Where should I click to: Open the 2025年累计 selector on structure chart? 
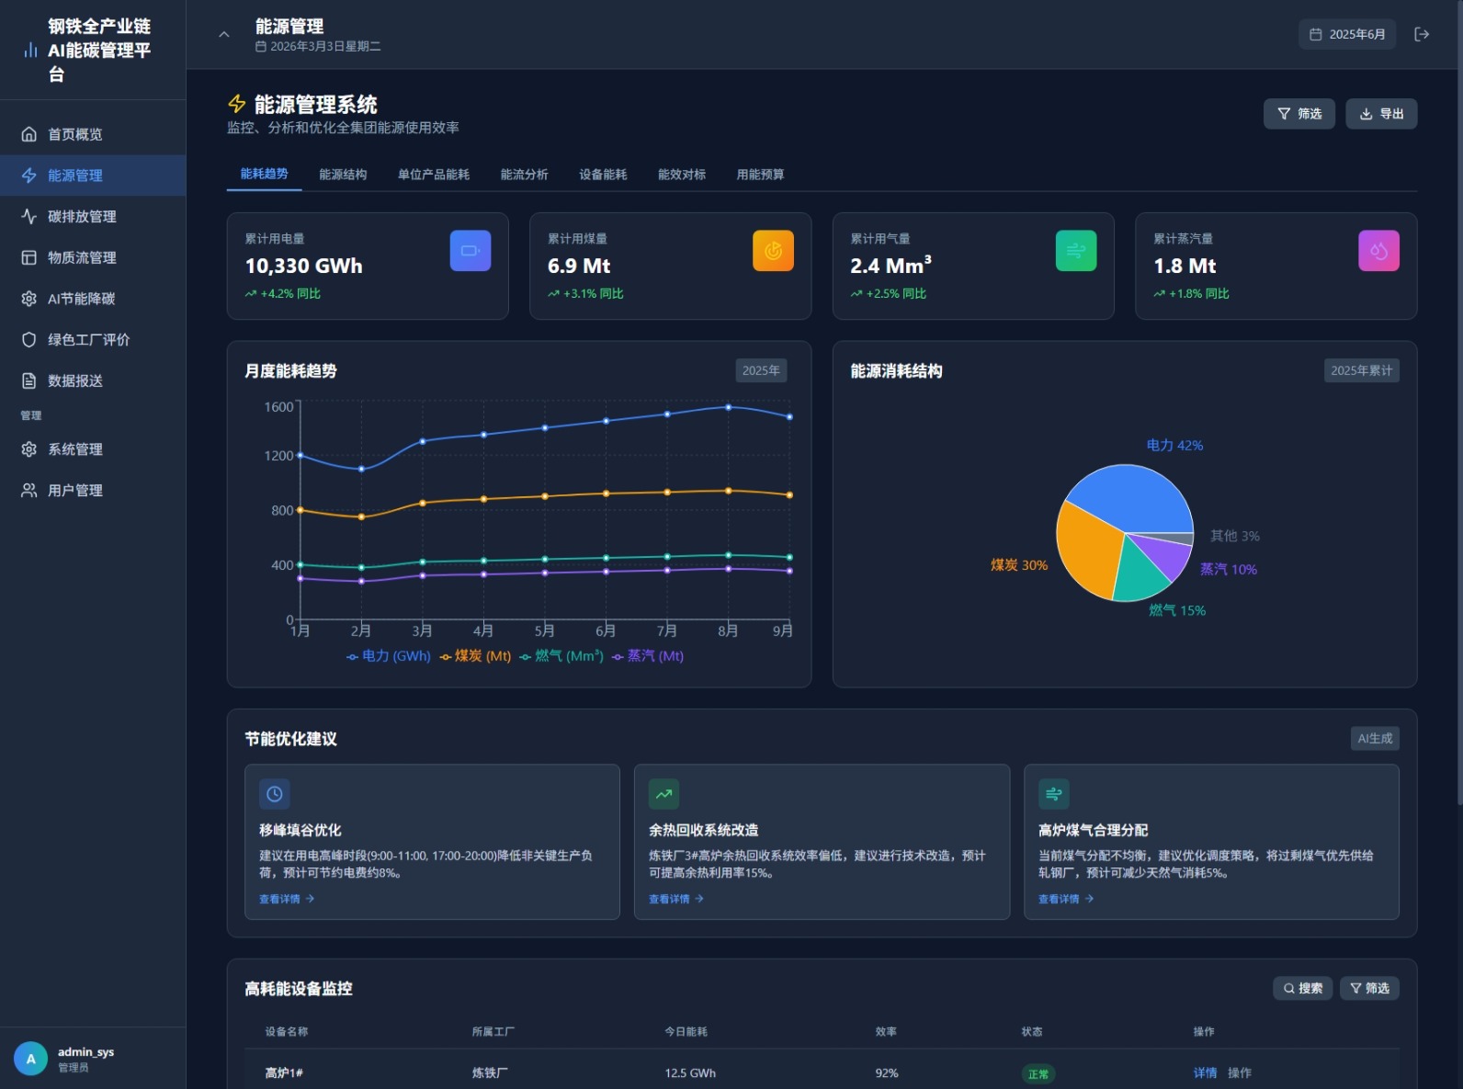(x=1361, y=370)
